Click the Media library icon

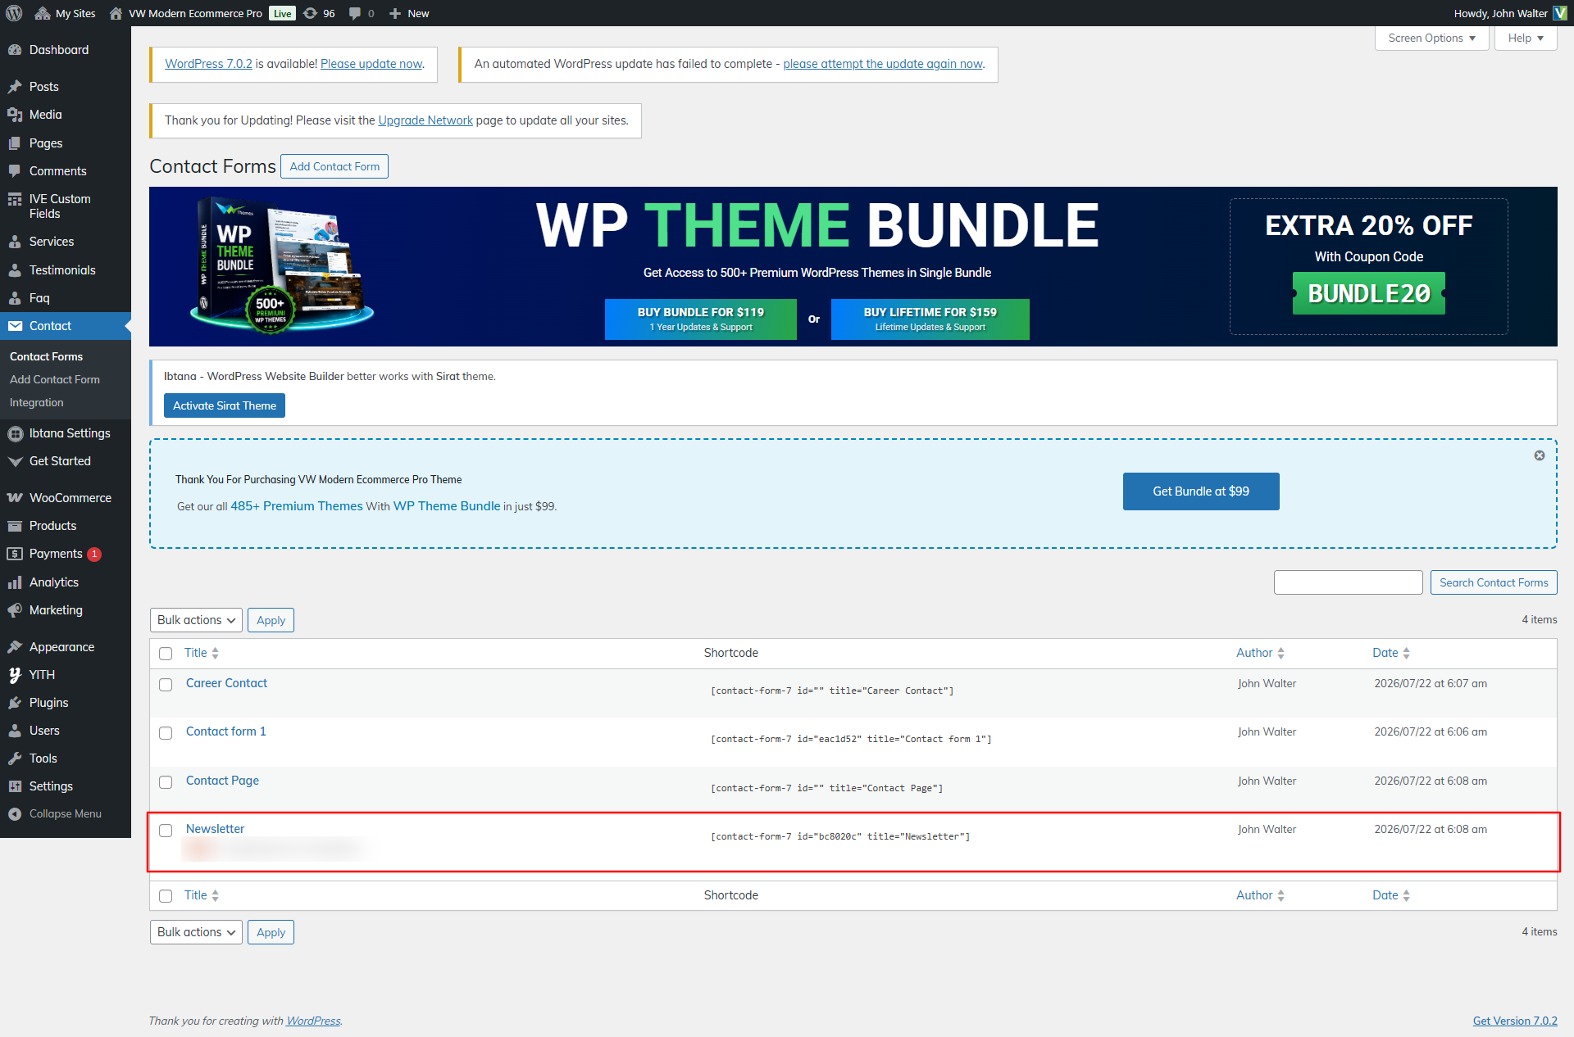click(15, 115)
